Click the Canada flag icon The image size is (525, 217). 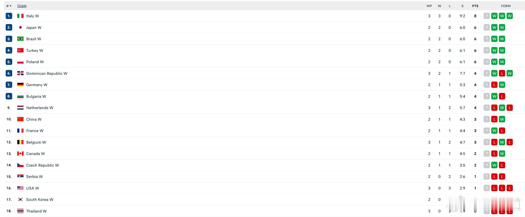(20, 154)
